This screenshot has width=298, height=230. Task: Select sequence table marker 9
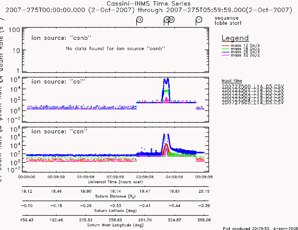167,19
